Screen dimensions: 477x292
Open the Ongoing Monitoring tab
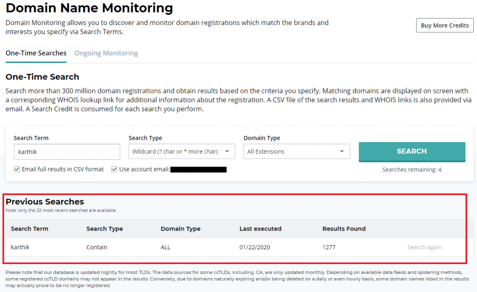coord(106,53)
